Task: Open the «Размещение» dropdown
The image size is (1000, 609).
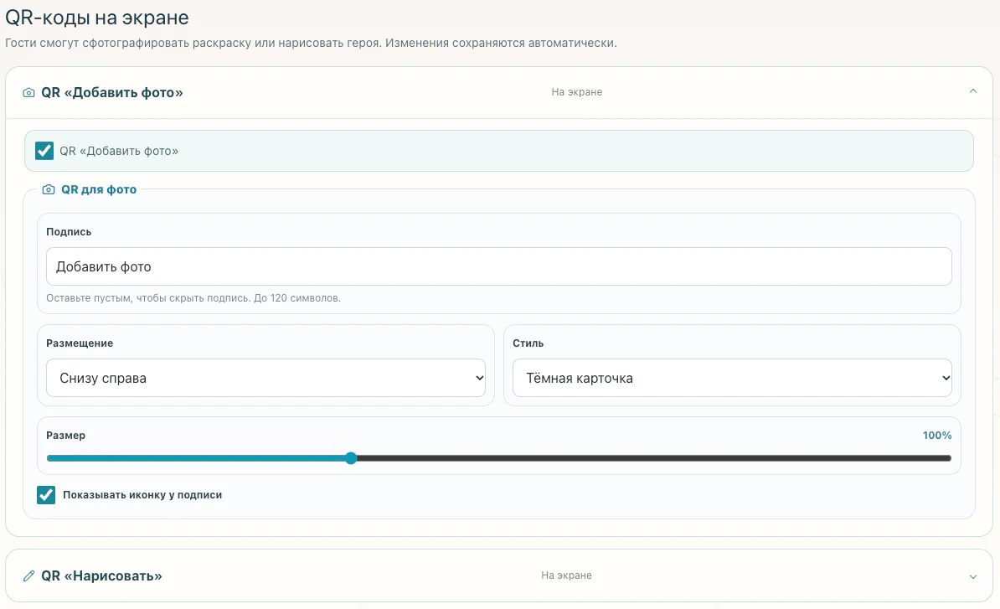Action: (x=266, y=378)
